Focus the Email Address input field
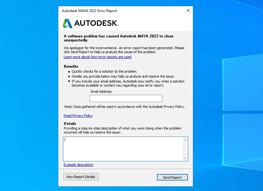Image resolution: width=263 pixels, height=191 pixels. 126,98
